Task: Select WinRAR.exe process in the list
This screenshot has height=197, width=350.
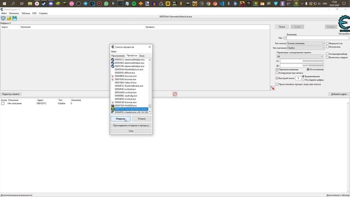Action: click(130, 106)
